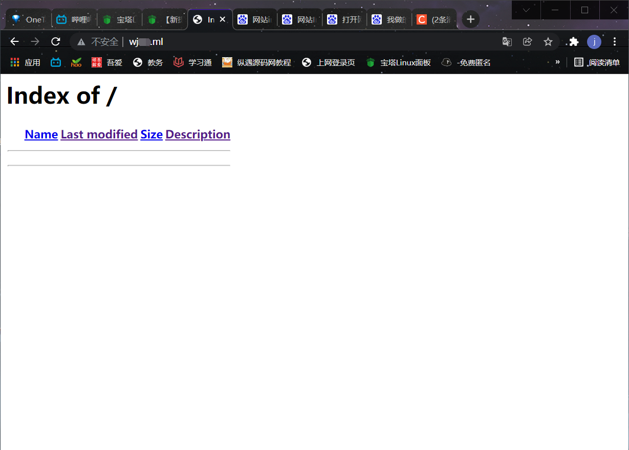Switch to the (2条 CSDN tab
The height and width of the screenshot is (450, 629).
[434, 19]
